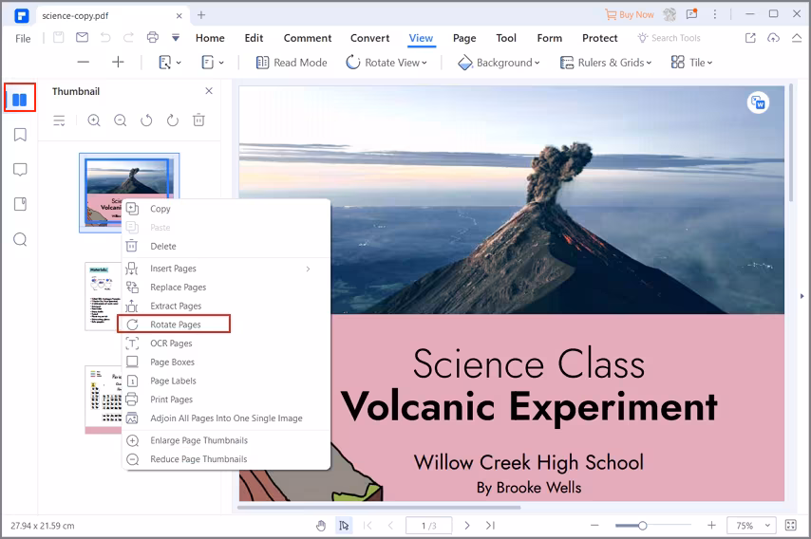Switch to the Comment tab
811x539 pixels.
[x=307, y=38]
